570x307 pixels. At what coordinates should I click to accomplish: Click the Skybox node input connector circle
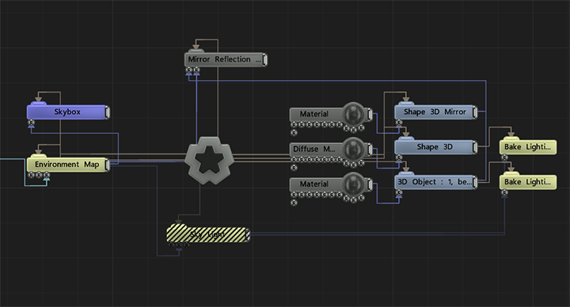pos(31,123)
